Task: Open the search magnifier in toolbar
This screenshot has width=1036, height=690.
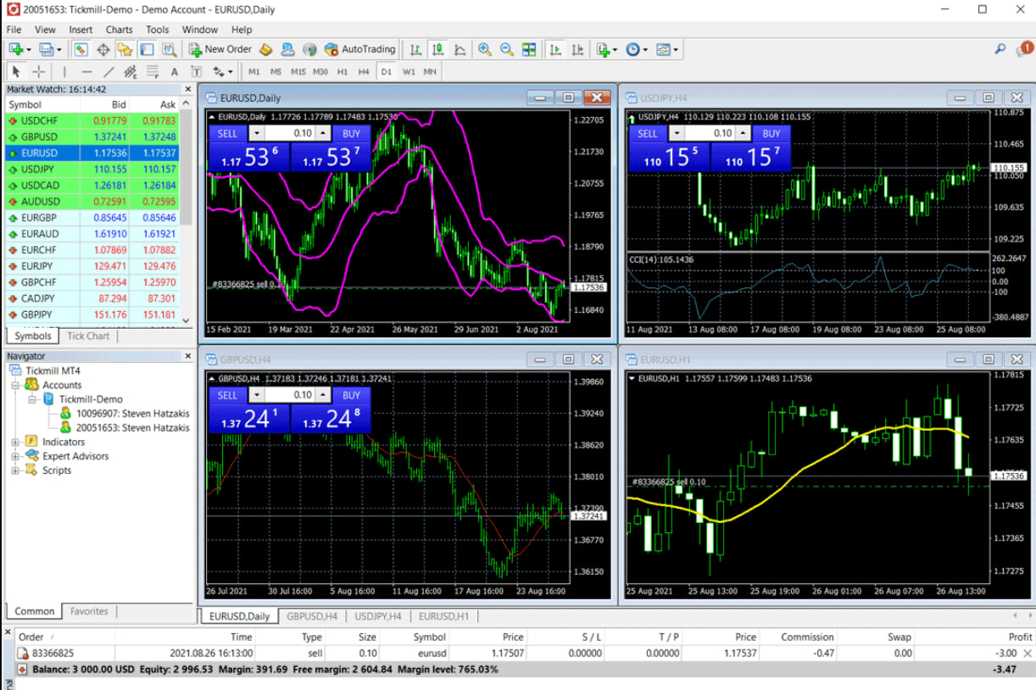Action: pyautogui.click(x=1000, y=50)
